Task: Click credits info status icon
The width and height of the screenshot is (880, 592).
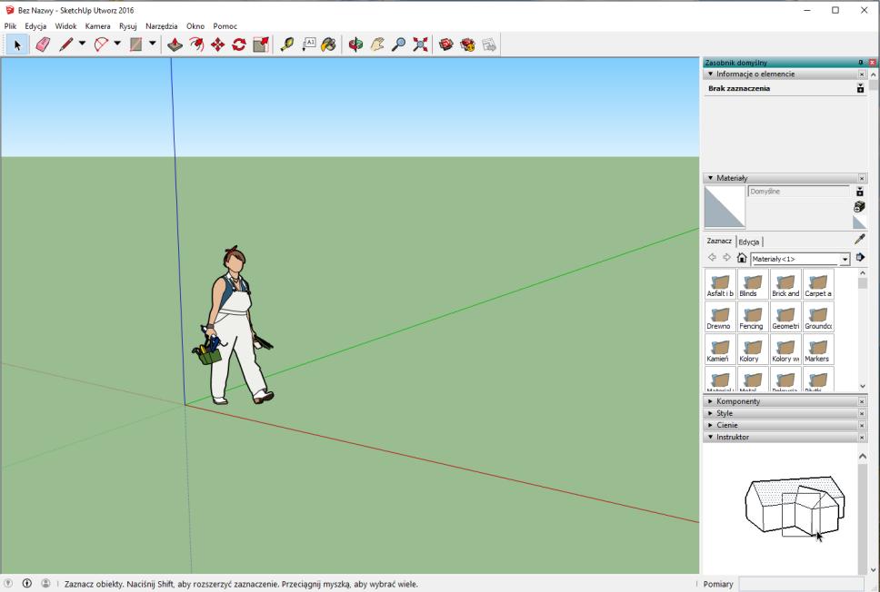Action: (x=27, y=584)
